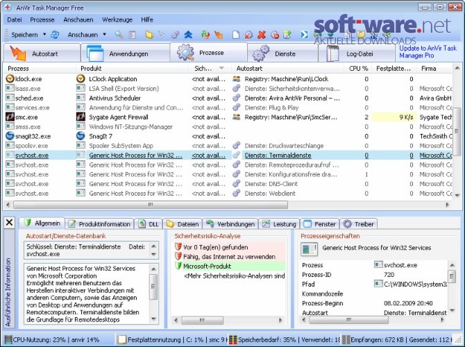Click the blank page toolbar icon
This screenshot has height=347, width=465.
click(236, 35)
